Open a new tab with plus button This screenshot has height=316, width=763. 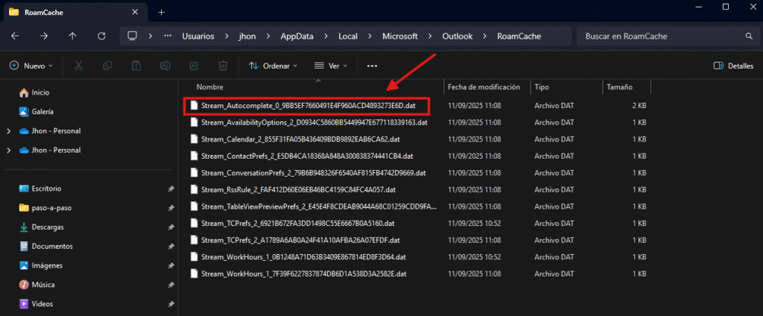[161, 12]
